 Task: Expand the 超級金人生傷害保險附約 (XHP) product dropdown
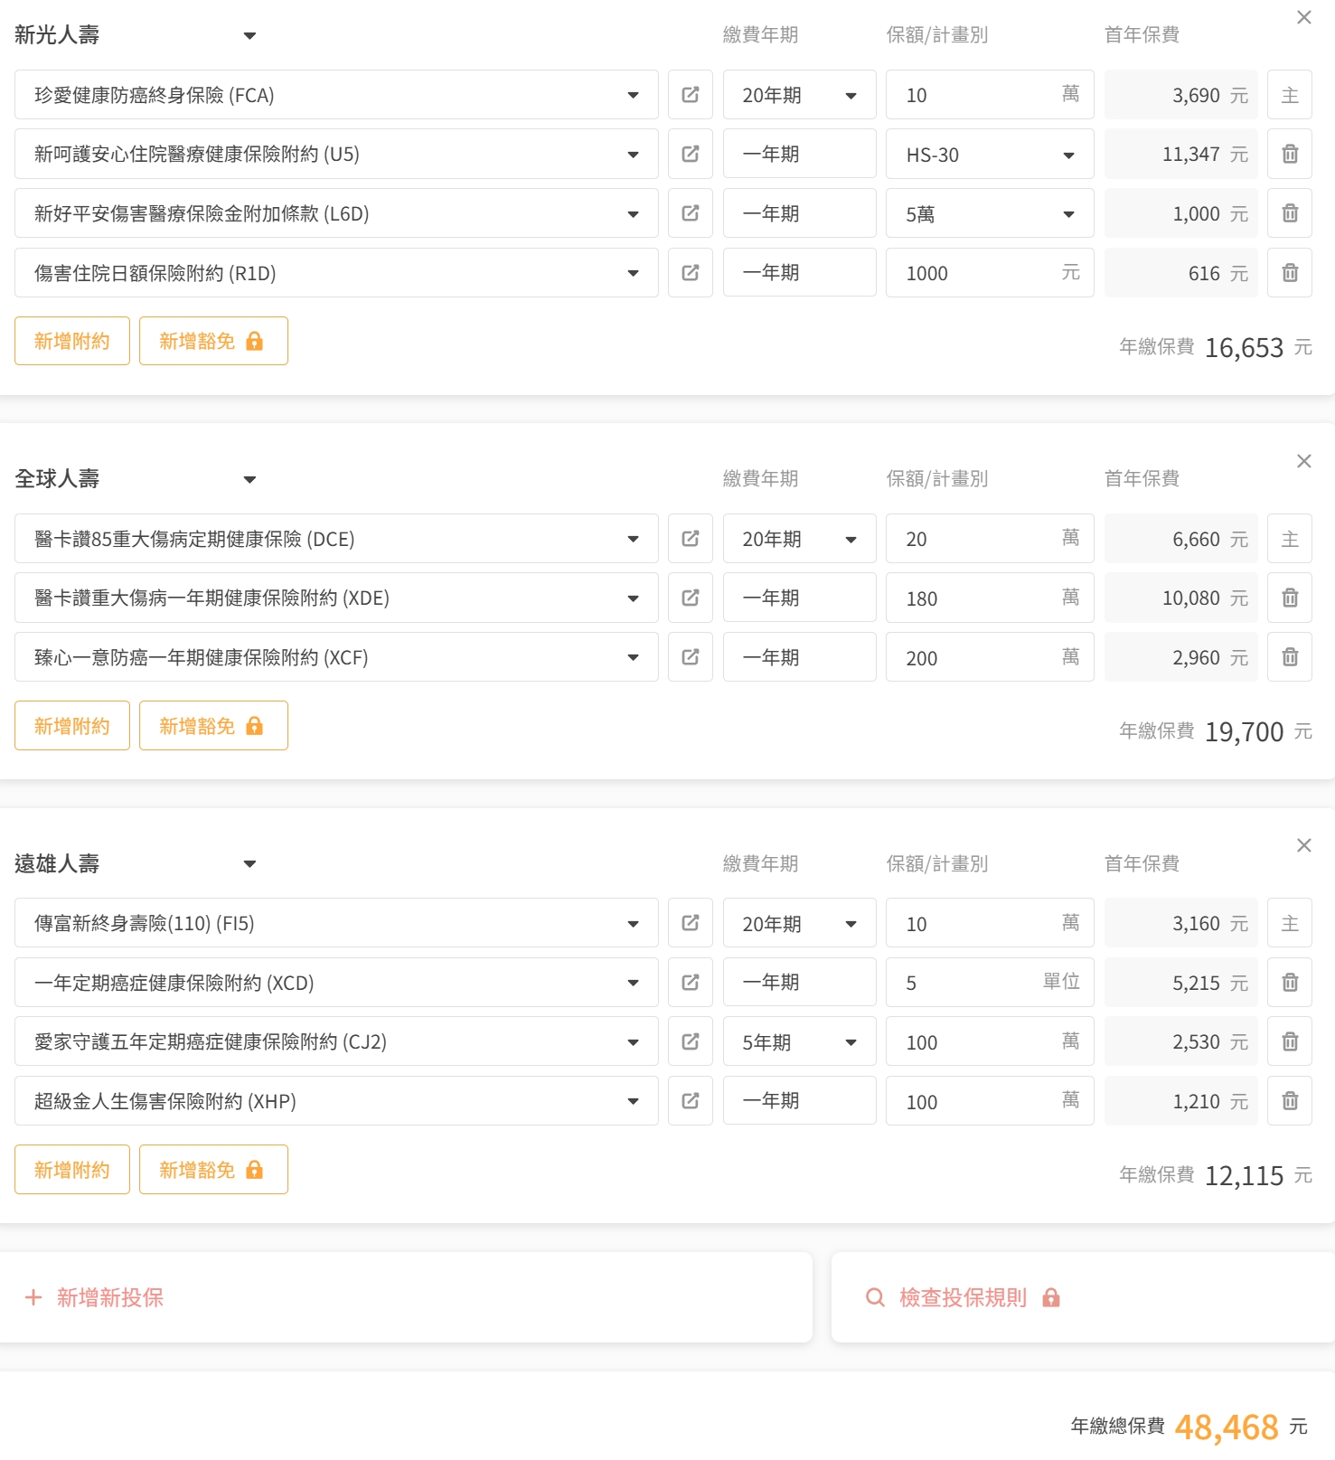click(336, 1101)
